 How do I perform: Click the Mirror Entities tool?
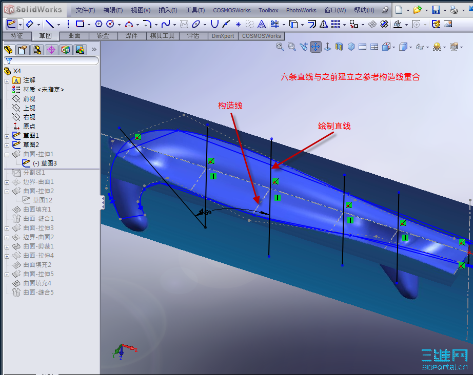pos(324,24)
